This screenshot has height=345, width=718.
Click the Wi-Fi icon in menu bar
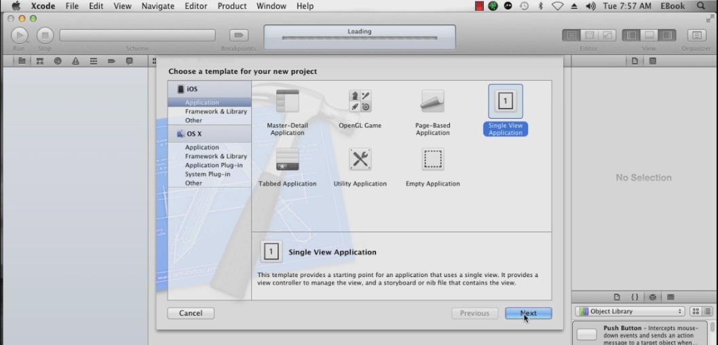coord(557,6)
